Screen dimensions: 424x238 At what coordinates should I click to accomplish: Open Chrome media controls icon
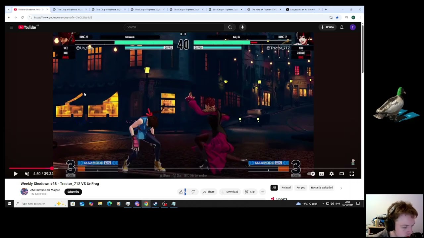[x=346, y=18]
